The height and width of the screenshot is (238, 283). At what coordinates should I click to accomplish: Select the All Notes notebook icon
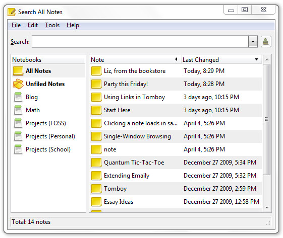(18, 71)
